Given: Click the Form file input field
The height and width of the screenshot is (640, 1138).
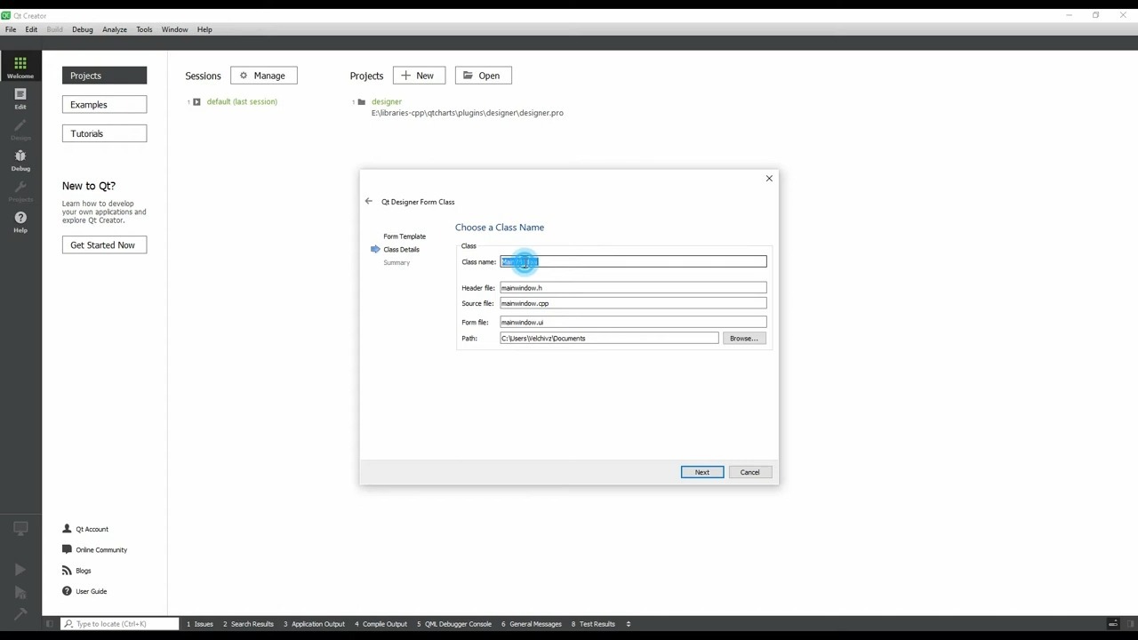Looking at the screenshot, I should point(633,323).
